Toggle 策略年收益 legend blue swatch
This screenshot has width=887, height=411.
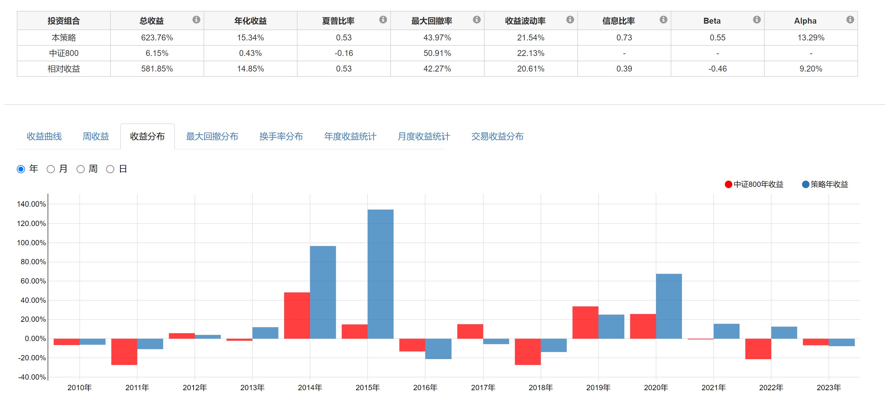coord(805,184)
